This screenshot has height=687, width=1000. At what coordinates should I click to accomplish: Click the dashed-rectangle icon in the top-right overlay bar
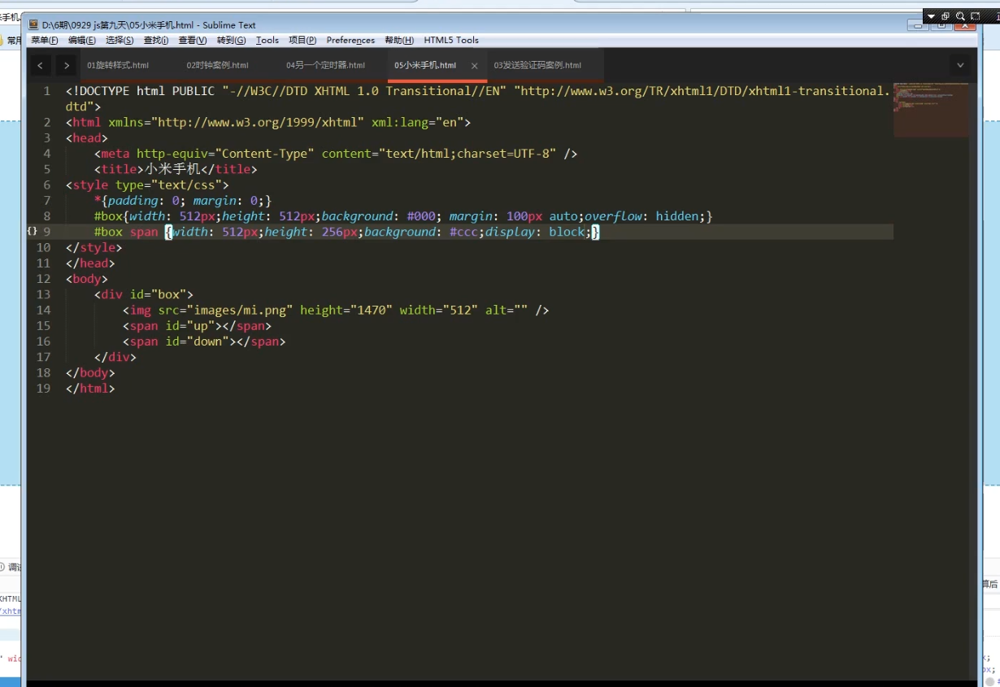[x=976, y=16]
